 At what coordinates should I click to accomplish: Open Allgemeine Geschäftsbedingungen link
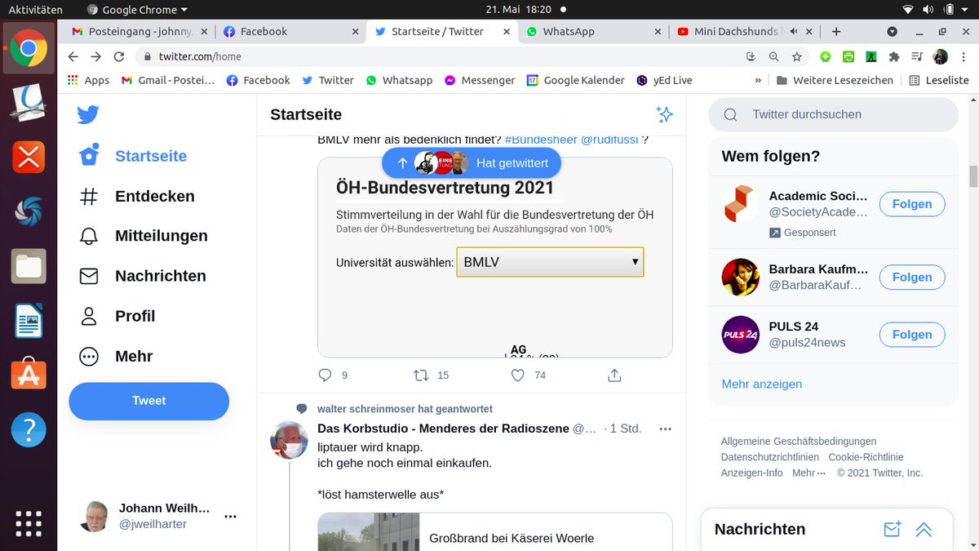799,442
